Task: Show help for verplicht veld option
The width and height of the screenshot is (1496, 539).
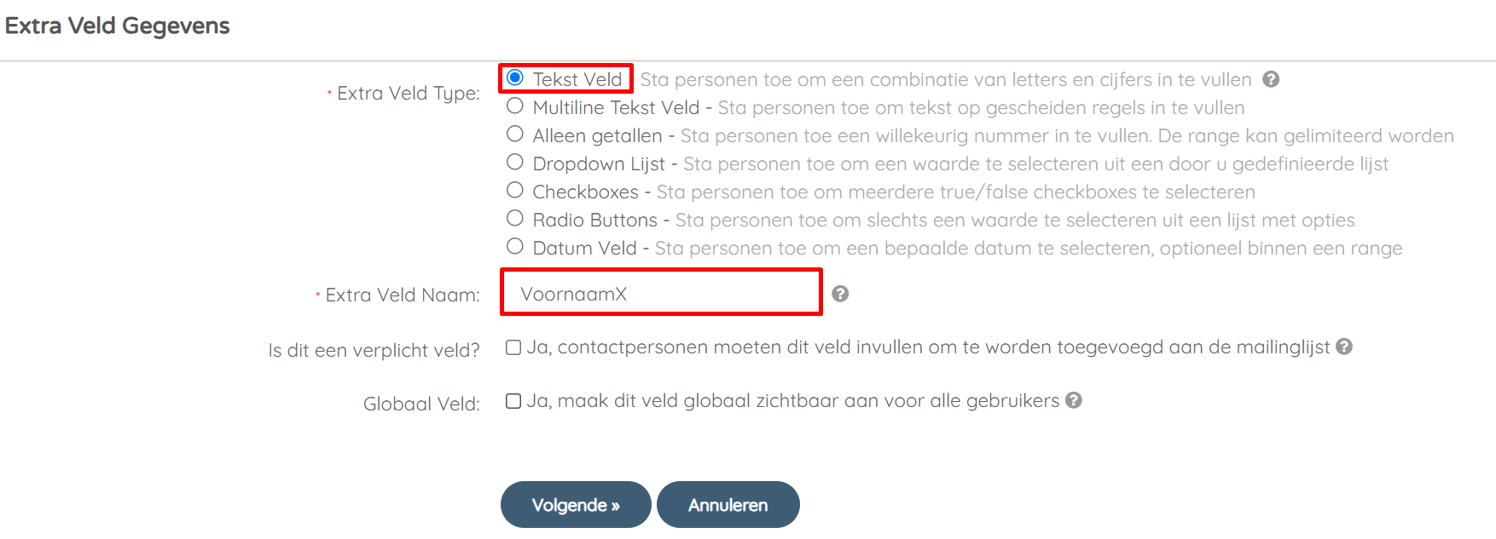Action: (1344, 347)
